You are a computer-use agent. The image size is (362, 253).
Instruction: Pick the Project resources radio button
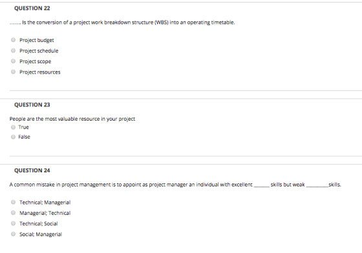pos(13,72)
